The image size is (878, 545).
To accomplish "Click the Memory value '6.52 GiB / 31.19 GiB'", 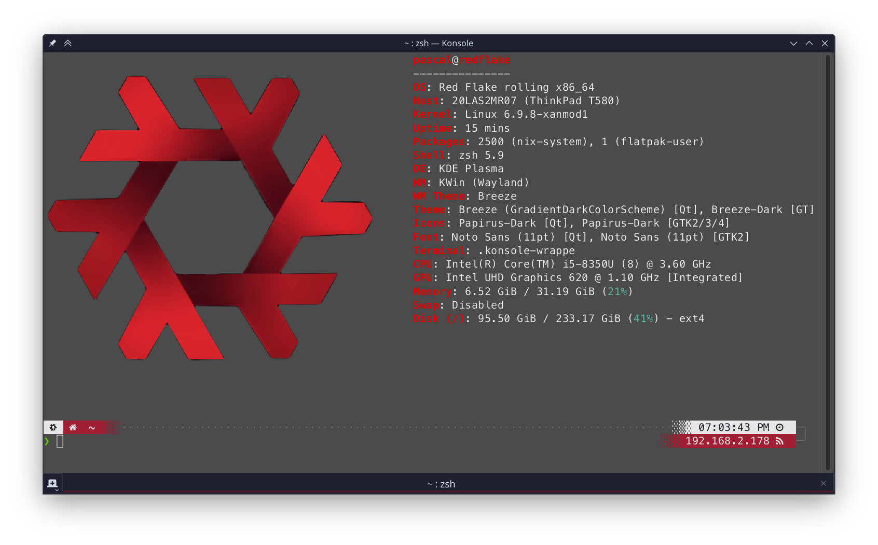I will [x=530, y=291].
